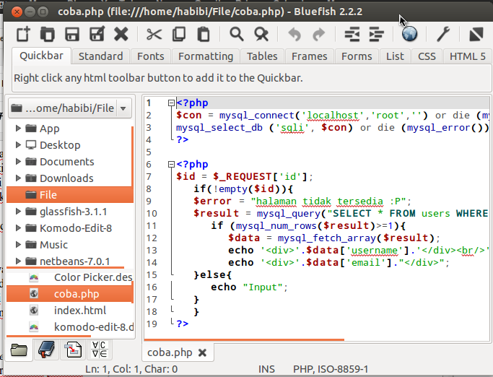Create a new file with toolbar icon
Screen dimensions: 493x377
click(x=23, y=34)
